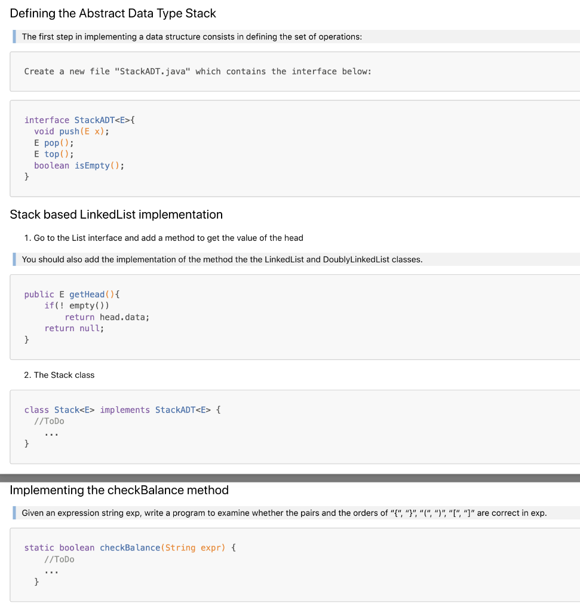Screen dimensions: 580x612
Task: Click the 'E pop();' code line
Action: click(x=54, y=143)
